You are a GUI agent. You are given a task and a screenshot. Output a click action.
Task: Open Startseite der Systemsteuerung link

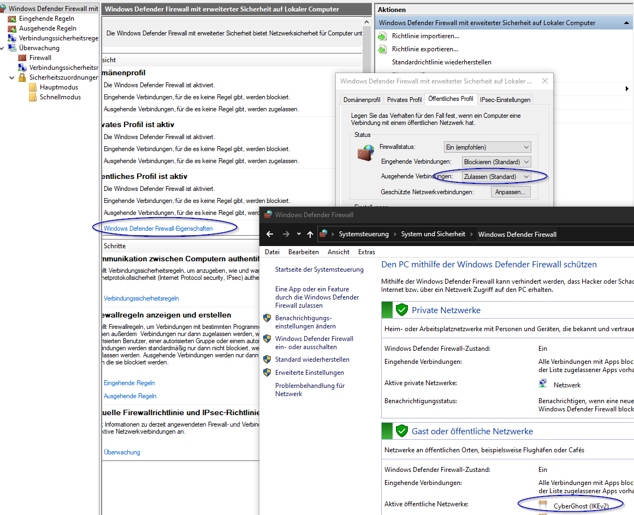pos(319,270)
